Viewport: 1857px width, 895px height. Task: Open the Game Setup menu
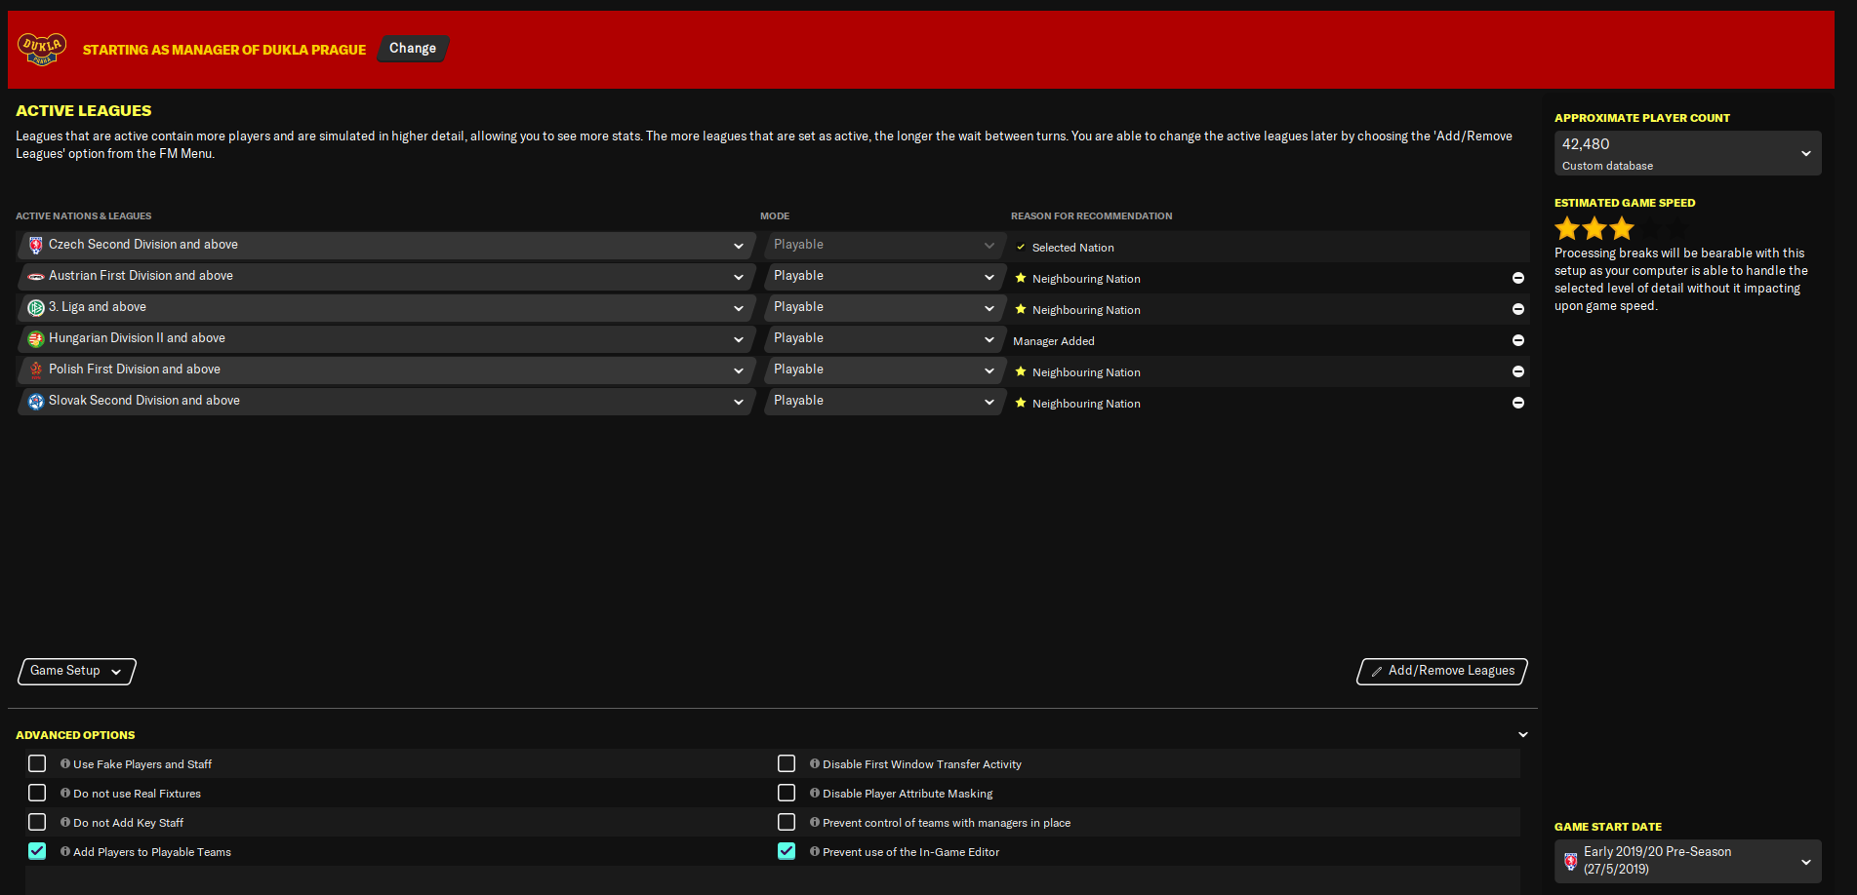click(x=76, y=671)
